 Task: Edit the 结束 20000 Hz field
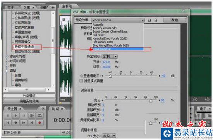coord(106,67)
